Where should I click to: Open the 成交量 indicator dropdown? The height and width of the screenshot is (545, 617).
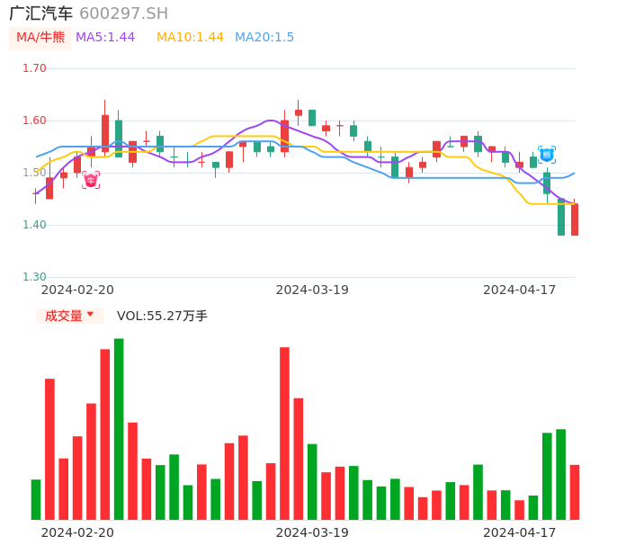[69, 316]
